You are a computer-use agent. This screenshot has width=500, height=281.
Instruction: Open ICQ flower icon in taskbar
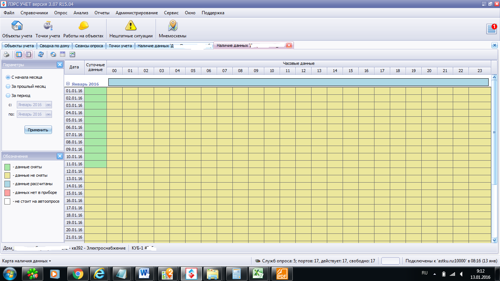pyautogui.click(x=33, y=273)
